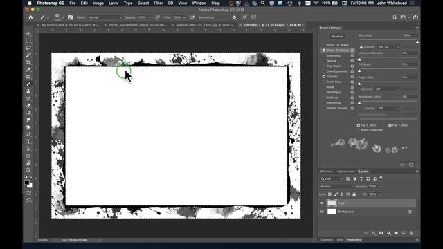Open the Flow value dropdown arrow

click(184, 17)
